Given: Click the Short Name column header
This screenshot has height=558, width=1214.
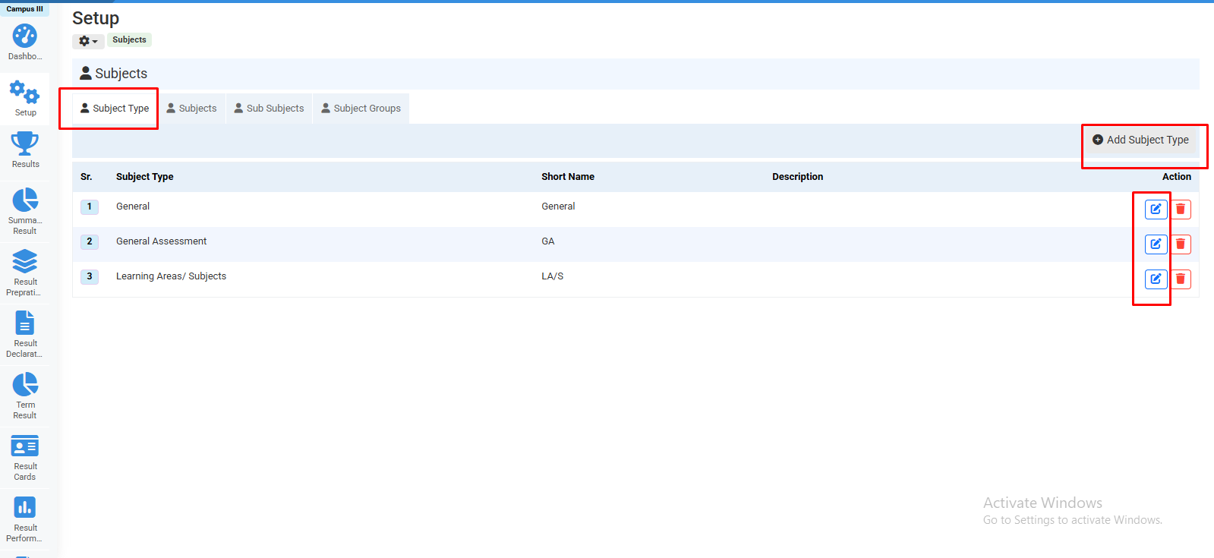Looking at the screenshot, I should [568, 177].
